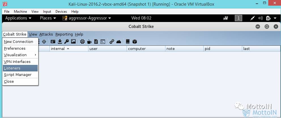Screen dimensions: 281x118
Task: Open Preferences from the menu
Action: coord(20,48)
